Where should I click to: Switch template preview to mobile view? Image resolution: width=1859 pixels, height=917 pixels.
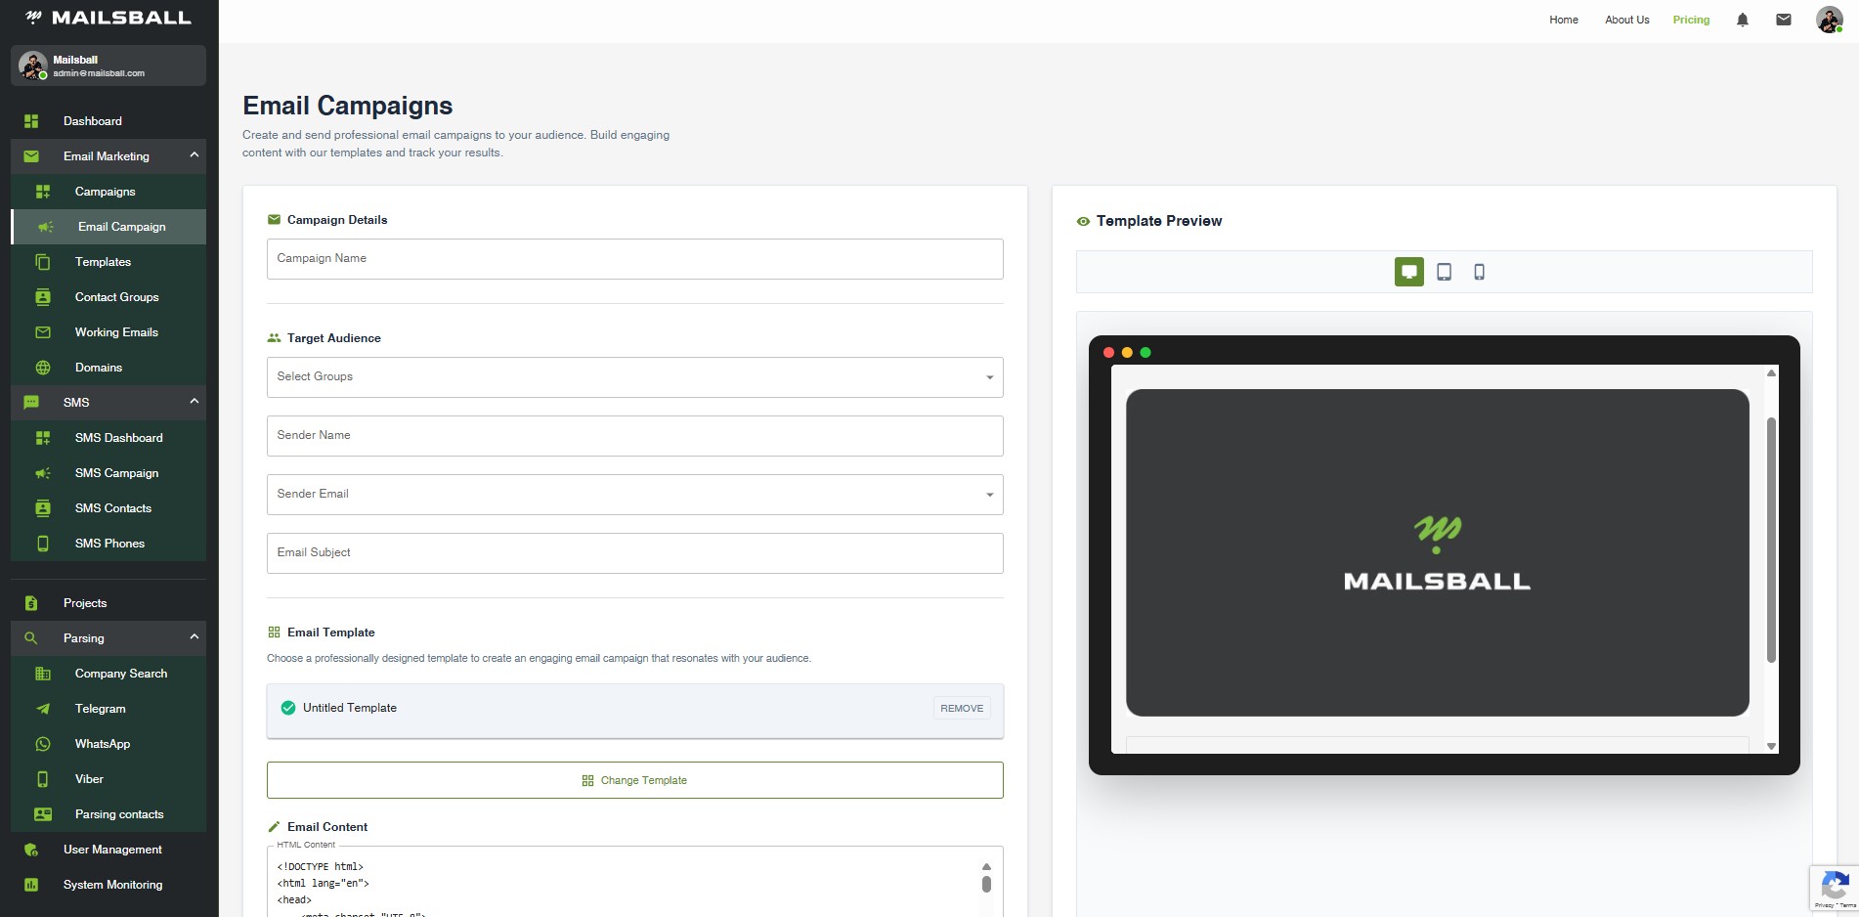1479,272
